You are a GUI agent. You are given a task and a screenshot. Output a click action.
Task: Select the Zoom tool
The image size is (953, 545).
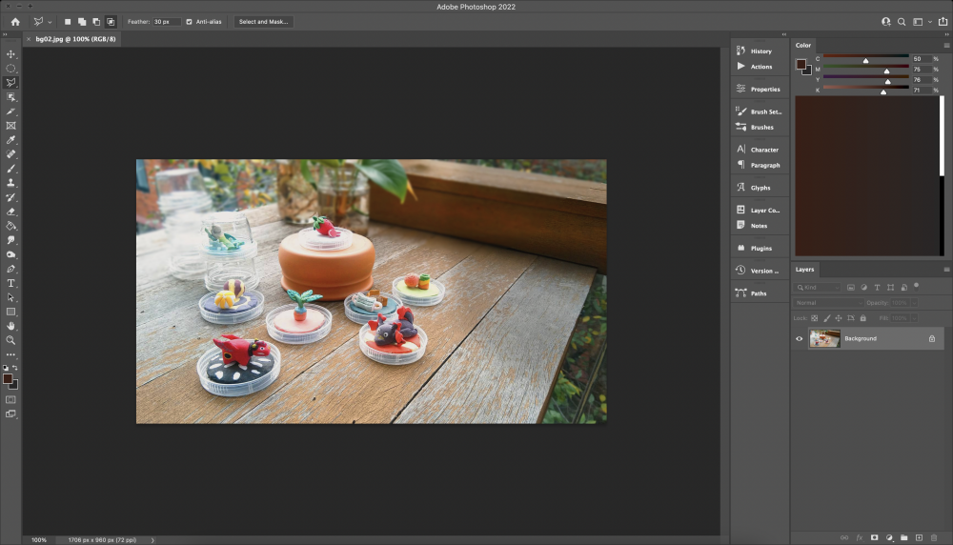(10, 340)
